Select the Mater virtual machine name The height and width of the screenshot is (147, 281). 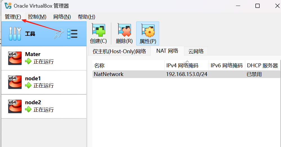(x=33, y=54)
